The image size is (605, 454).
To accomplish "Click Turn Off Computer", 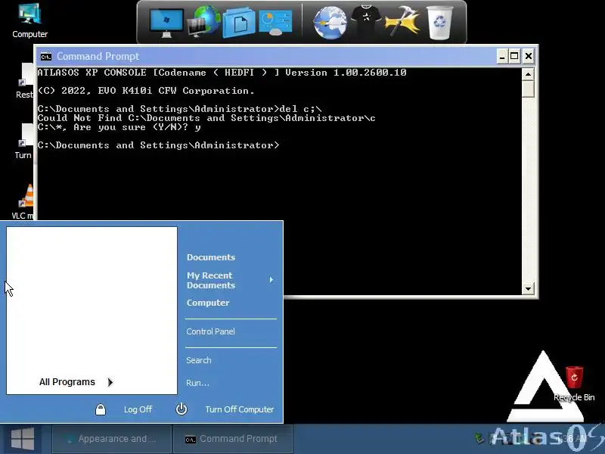I will pos(240,409).
